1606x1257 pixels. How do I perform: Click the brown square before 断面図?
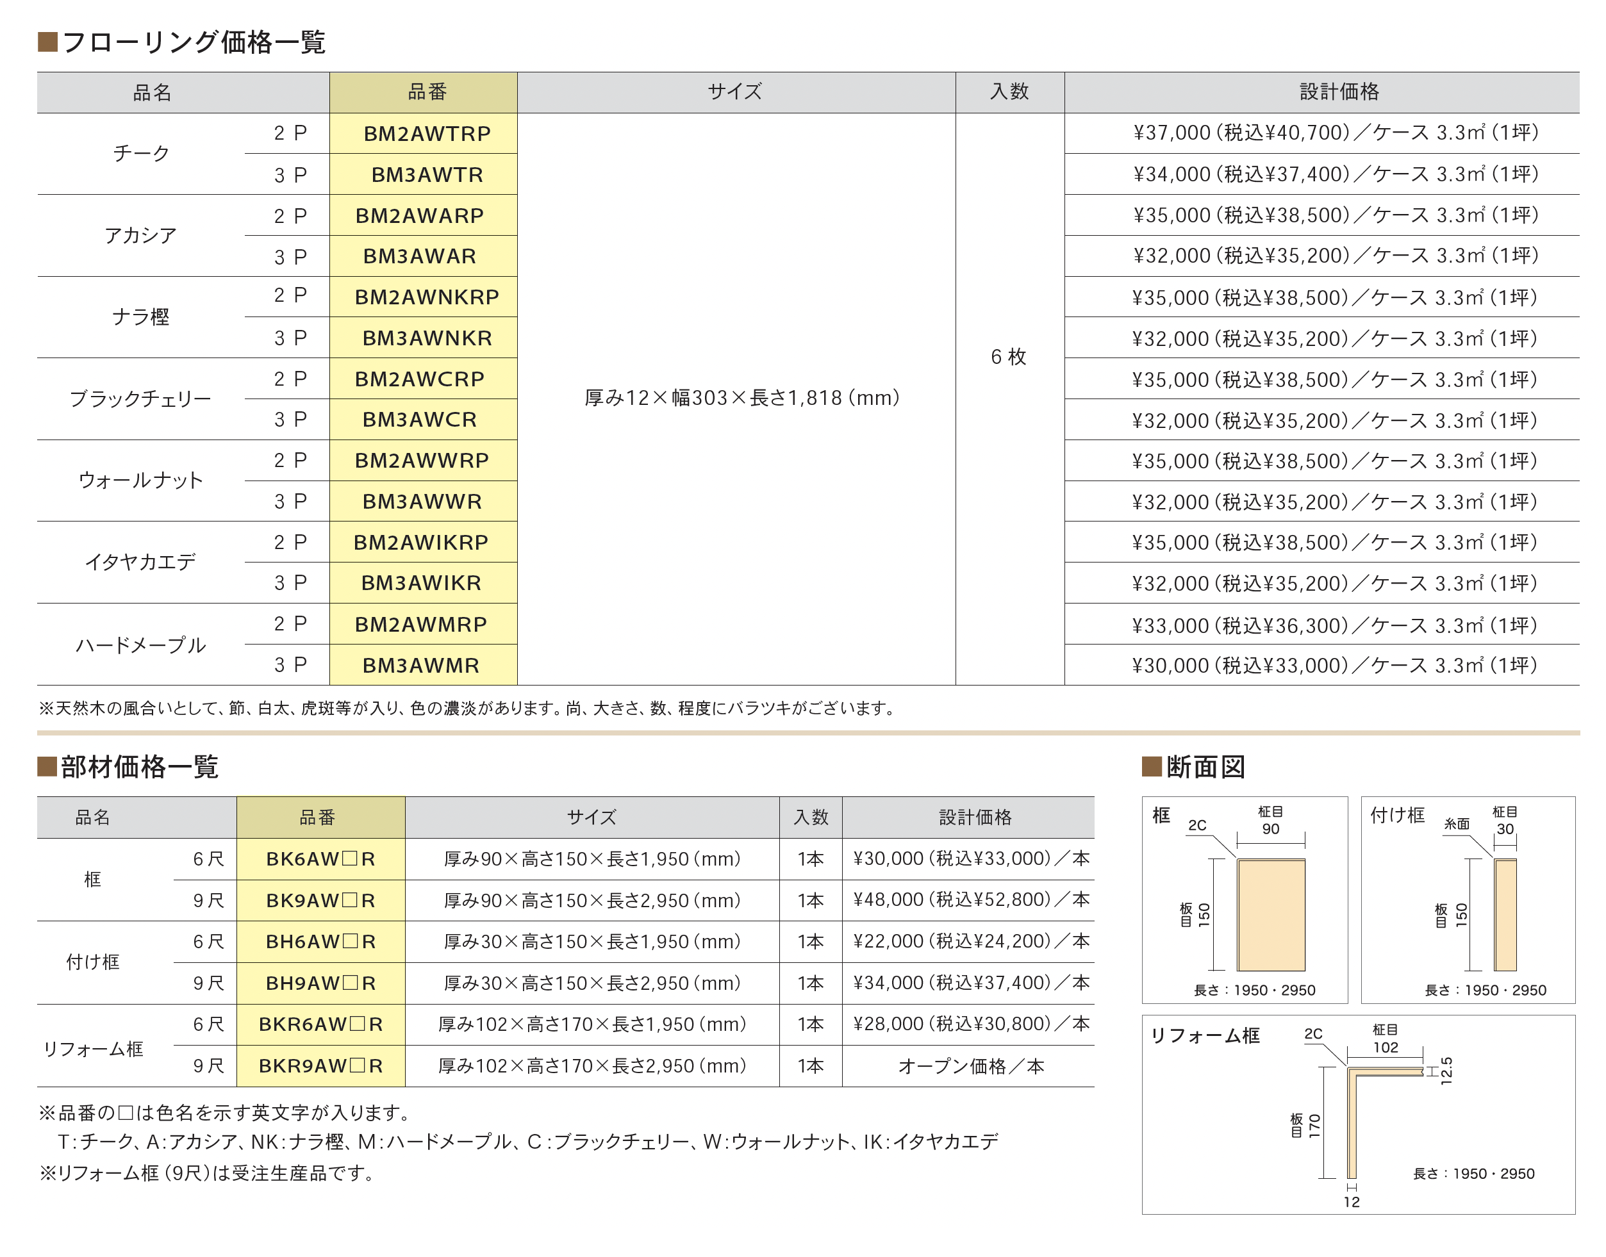pyautogui.click(x=1151, y=767)
